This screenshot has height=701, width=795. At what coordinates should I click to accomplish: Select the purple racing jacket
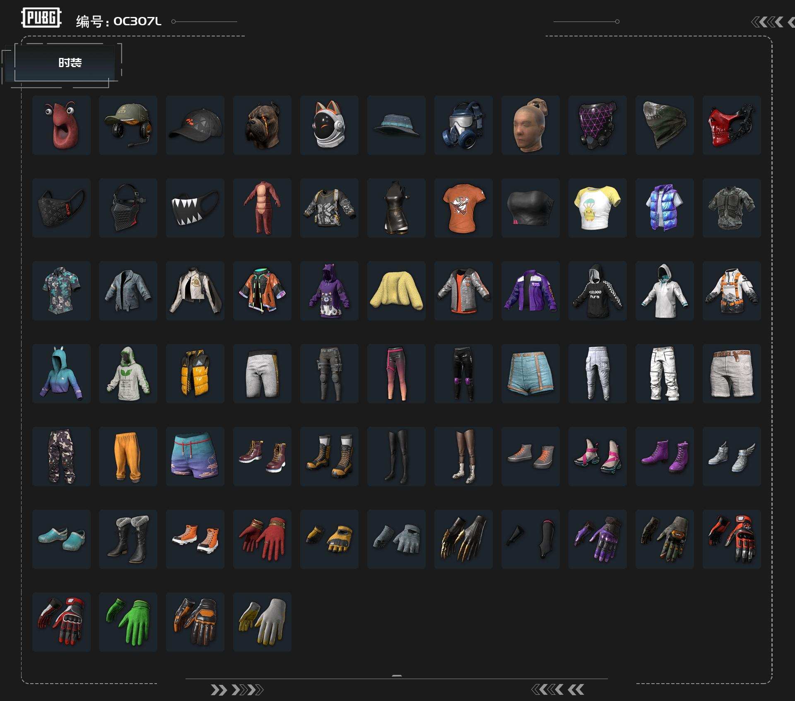click(x=530, y=291)
